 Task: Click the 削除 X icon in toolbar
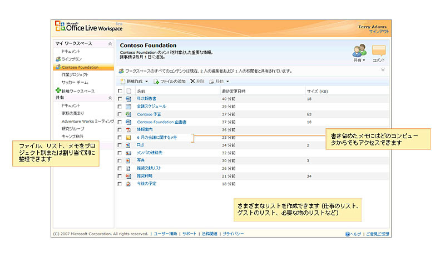click(x=192, y=81)
